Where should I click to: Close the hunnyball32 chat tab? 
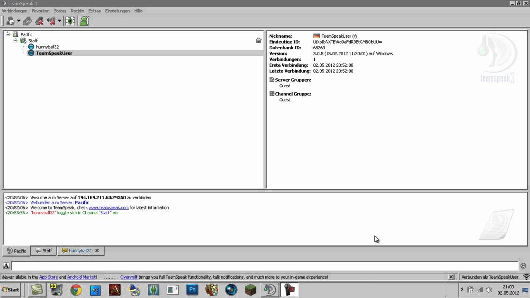(97, 250)
